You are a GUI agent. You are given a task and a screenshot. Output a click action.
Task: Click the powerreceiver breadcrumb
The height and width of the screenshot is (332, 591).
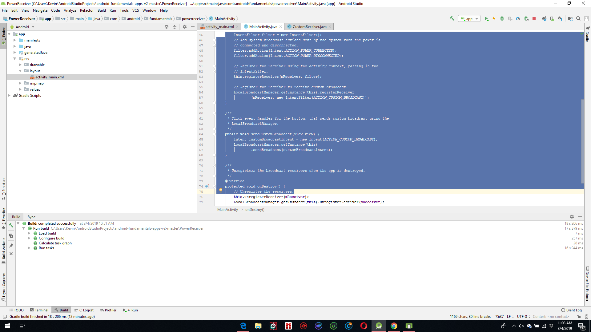(x=193, y=19)
